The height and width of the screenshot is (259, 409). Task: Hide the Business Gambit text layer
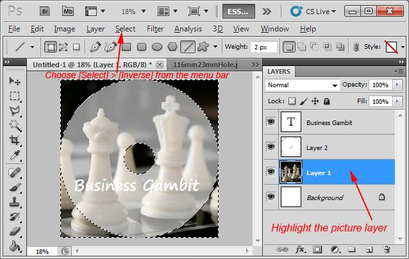pyautogui.click(x=271, y=122)
